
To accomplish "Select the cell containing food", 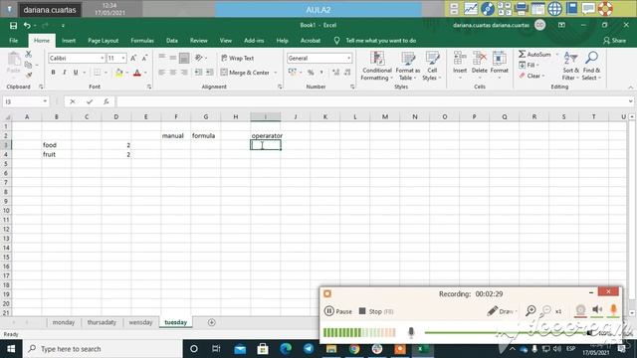I will (57, 145).
